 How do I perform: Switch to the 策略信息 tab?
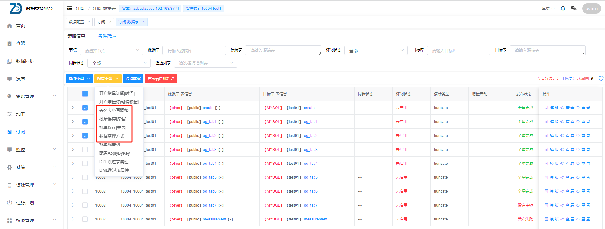point(76,36)
